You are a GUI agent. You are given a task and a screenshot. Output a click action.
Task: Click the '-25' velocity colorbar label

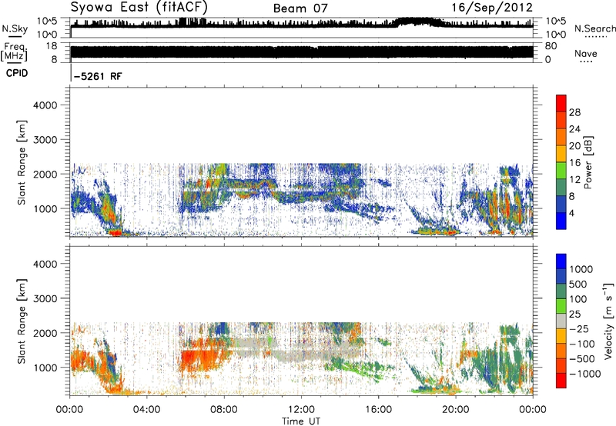click(579, 329)
